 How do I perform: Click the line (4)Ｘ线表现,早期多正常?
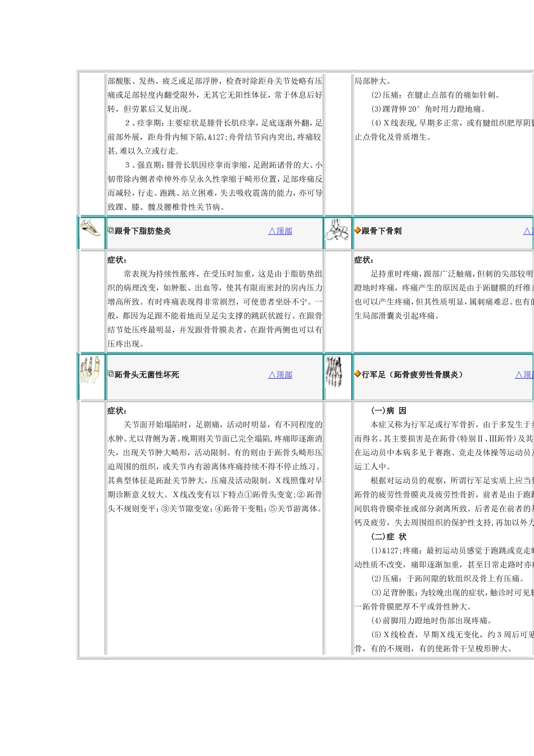(452, 123)
